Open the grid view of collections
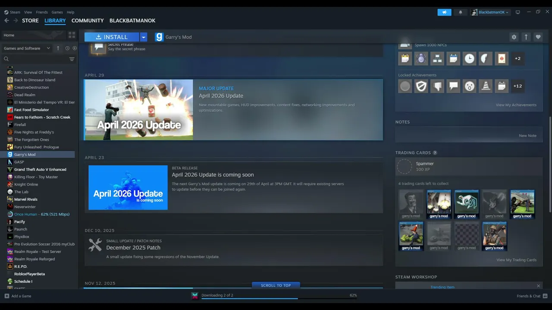The height and width of the screenshot is (310, 552). pos(72,35)
